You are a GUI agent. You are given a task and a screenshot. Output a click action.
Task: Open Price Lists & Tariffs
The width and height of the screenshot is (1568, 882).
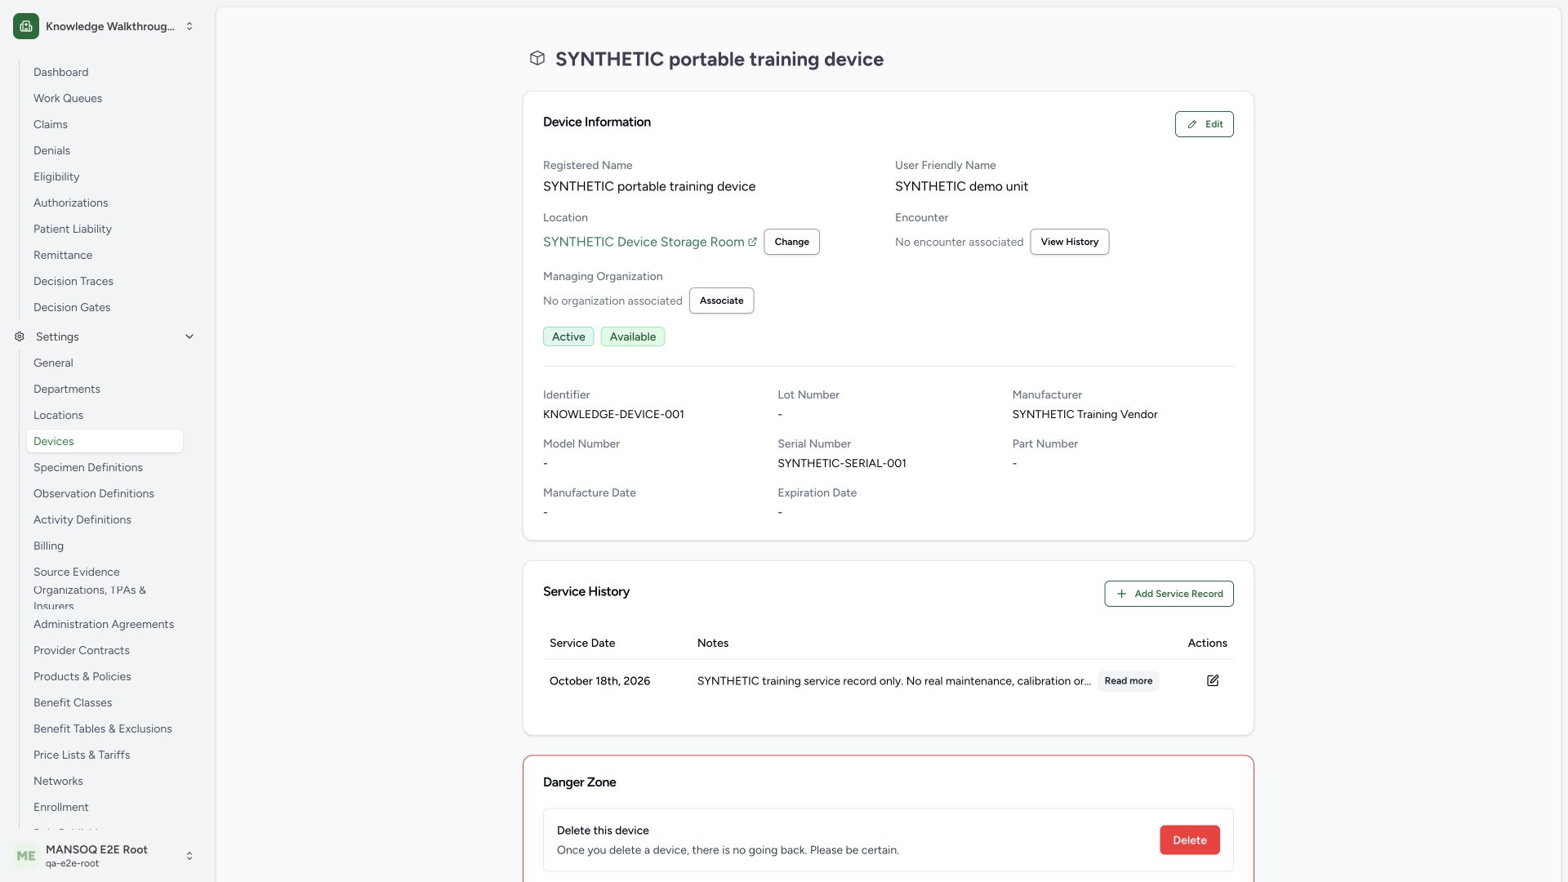[82, 755]
